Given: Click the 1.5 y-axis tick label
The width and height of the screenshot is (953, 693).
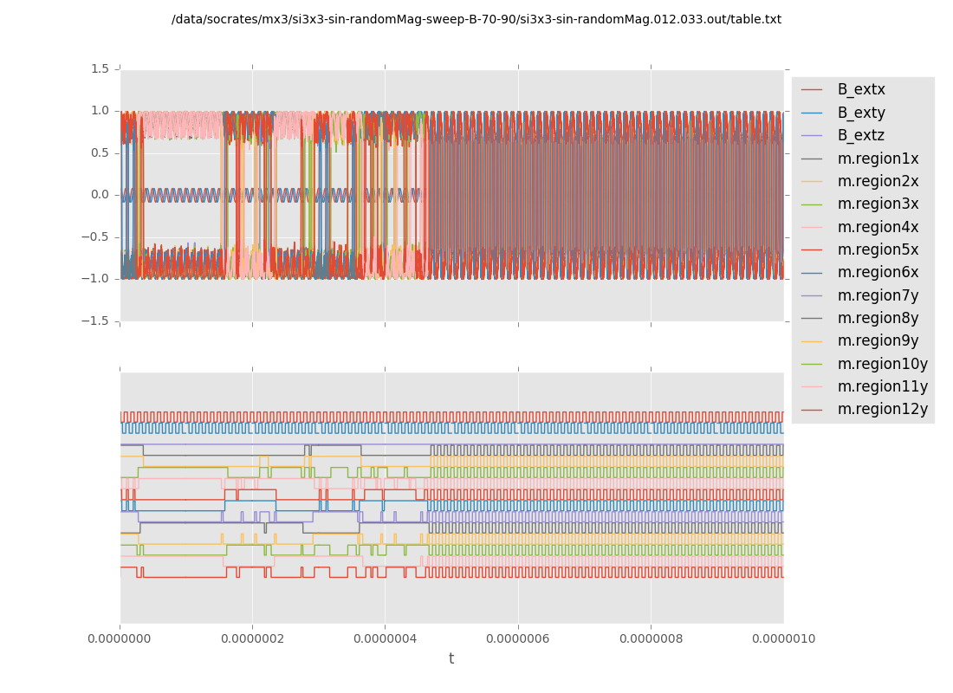Looking at the screenshot, I should tap(100, 68).
